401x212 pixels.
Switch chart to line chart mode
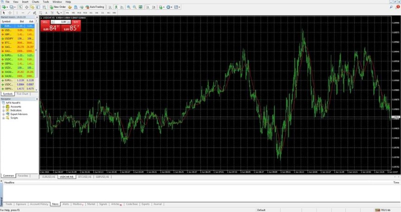tap(122, 7)
